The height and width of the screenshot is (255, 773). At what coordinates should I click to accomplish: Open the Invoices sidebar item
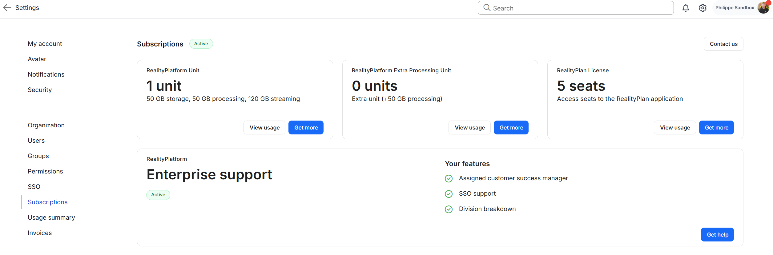coord(40,233)
